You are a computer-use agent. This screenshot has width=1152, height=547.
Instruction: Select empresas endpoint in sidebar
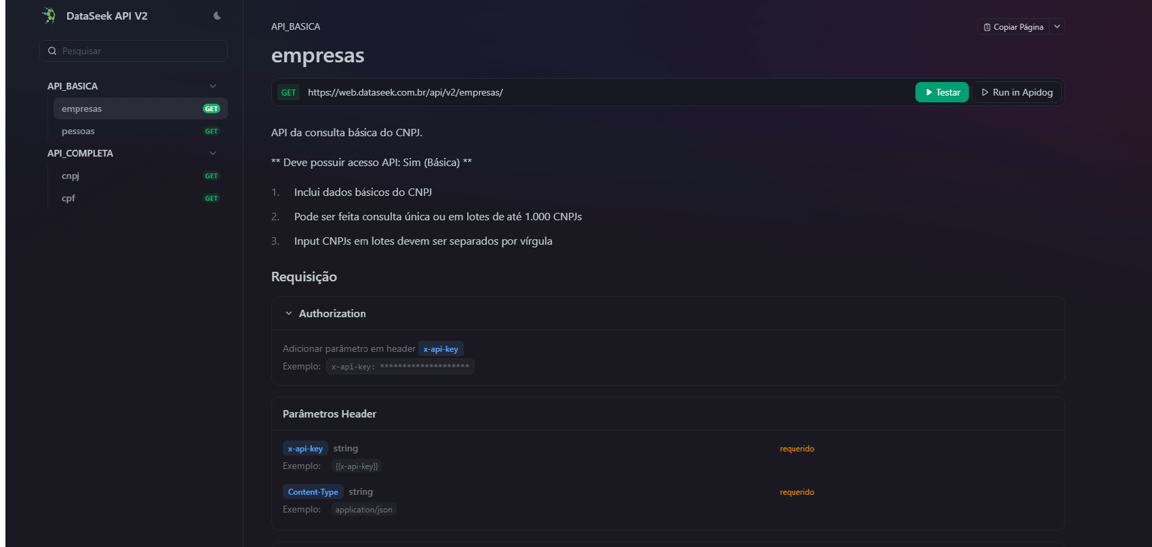[x=140, y=108]
